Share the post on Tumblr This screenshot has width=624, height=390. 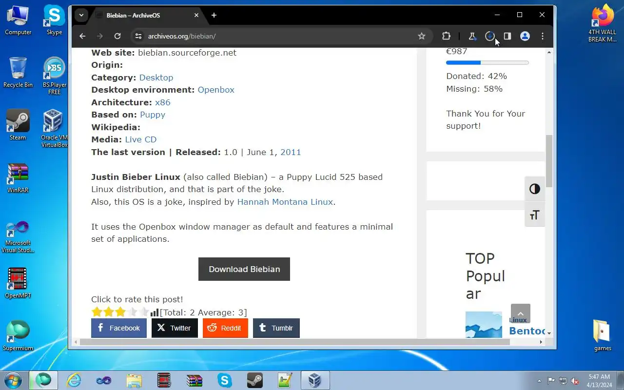click(x=276, y=328)
